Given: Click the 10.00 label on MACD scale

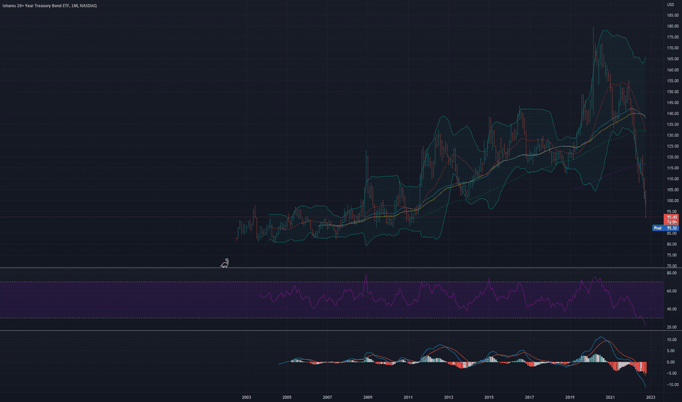Looking at the screenshot, I should point(672,340).
